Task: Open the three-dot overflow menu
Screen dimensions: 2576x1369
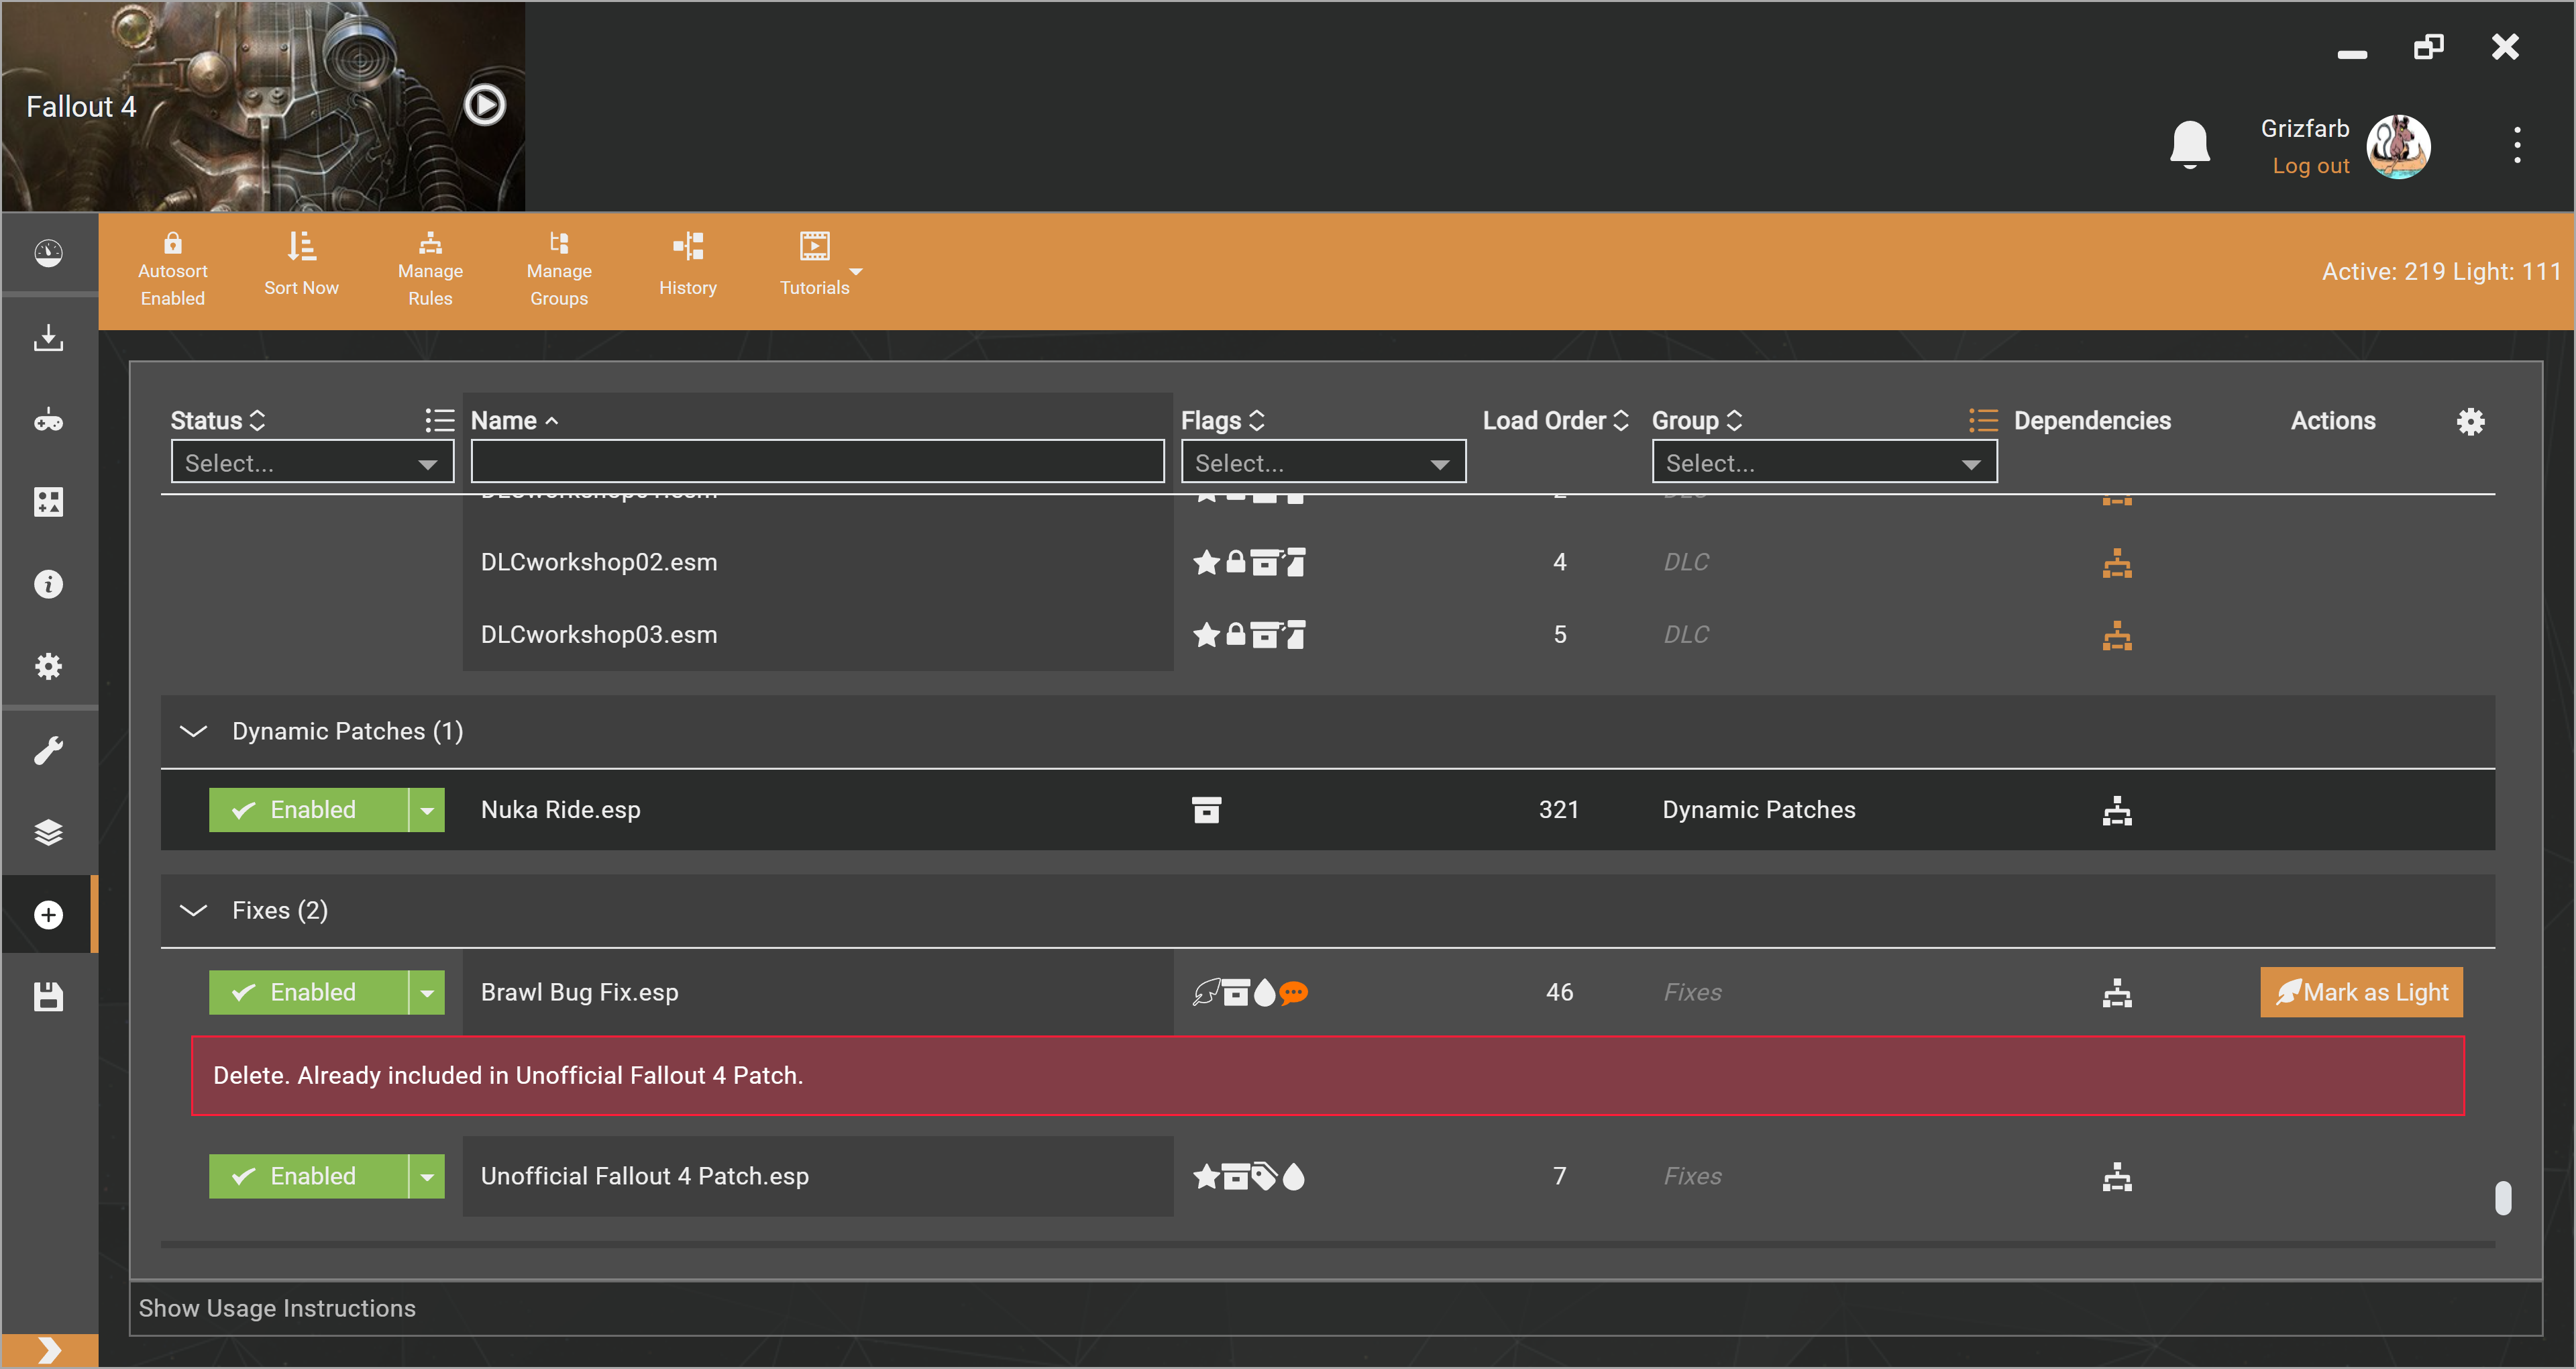Action: click(x=2517, y=146)
